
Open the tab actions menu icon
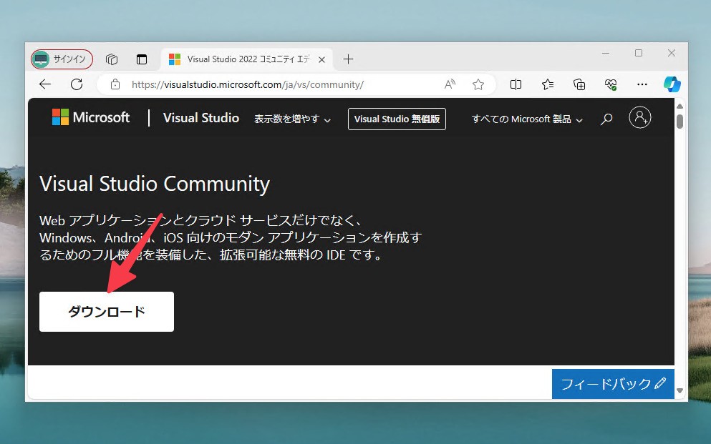[142, 59]
